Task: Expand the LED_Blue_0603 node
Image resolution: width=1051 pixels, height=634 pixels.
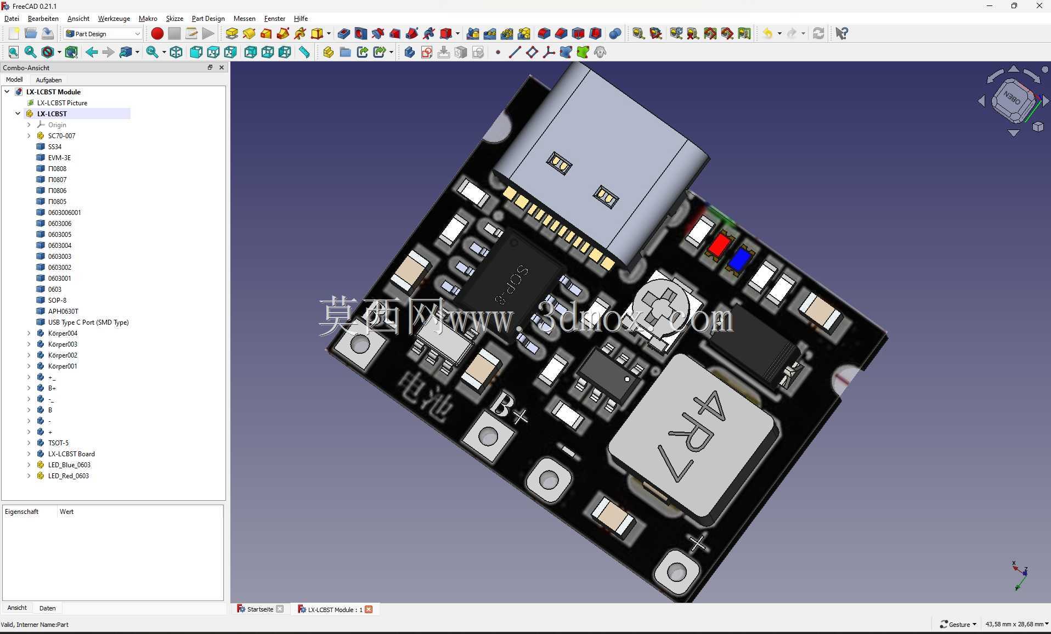Action: pos(29,465)
